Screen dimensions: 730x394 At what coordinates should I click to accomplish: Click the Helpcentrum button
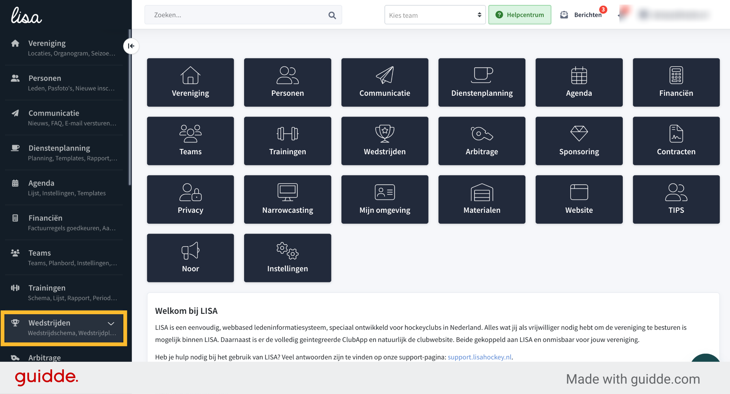(519, 15)
